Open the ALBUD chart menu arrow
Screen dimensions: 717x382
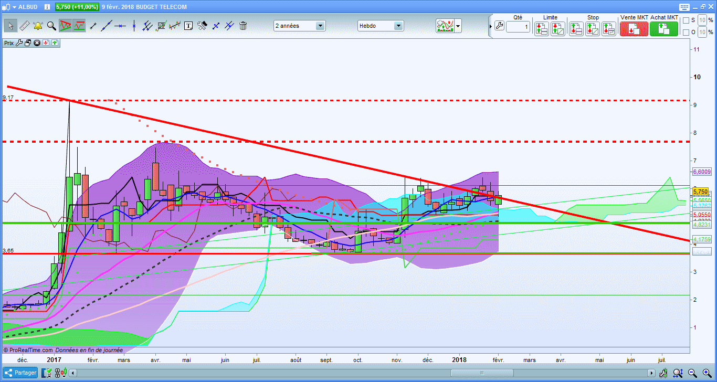tap(14, 7)
